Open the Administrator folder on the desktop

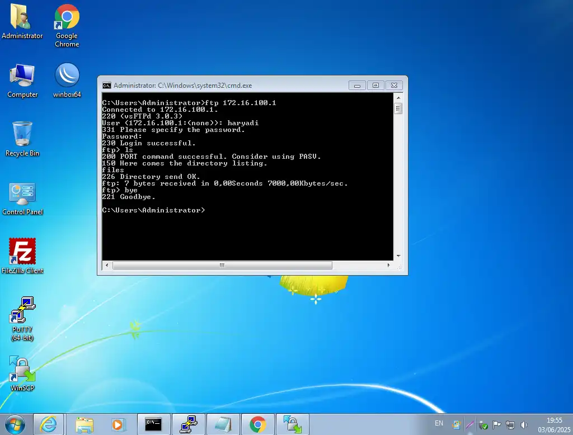point(22,17)
